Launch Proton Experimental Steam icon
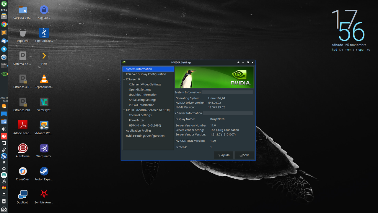 (x=44, y=171)
